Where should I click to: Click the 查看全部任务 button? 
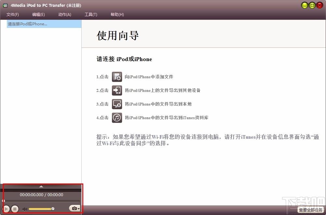(311, 210)
